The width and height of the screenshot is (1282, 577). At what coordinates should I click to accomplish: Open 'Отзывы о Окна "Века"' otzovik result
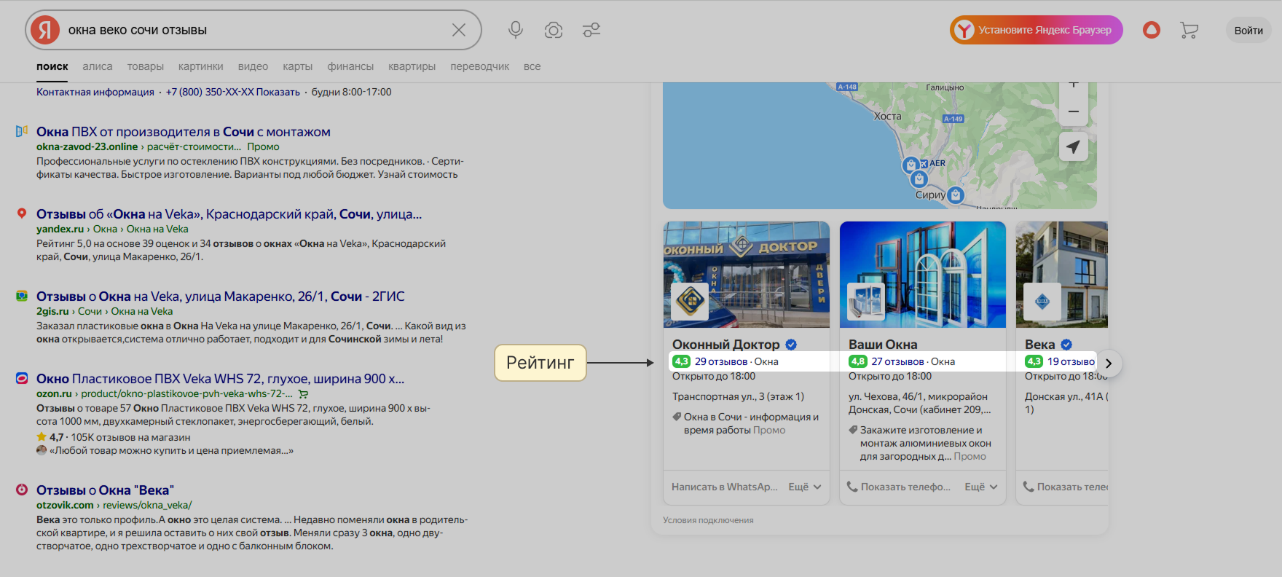click(x=105, y=490)
